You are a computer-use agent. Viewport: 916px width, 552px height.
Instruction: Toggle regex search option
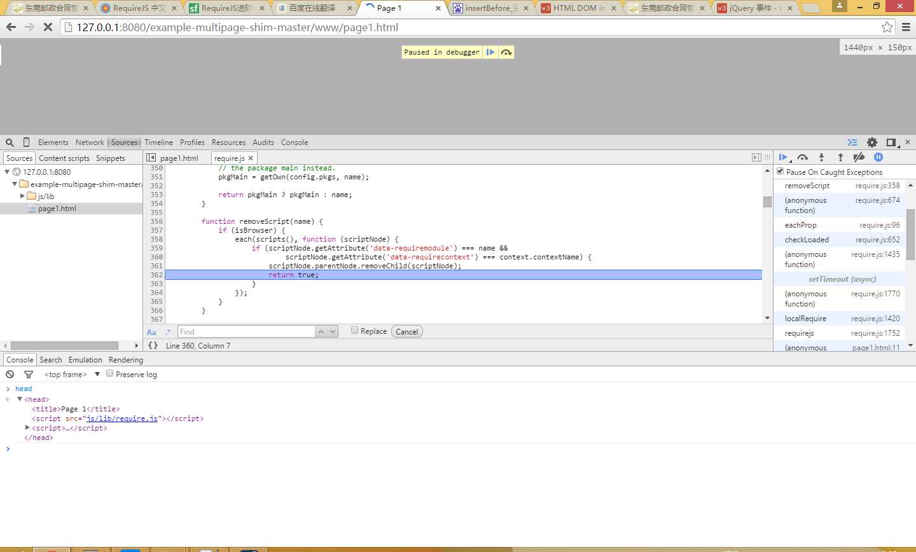coord(168,332)
